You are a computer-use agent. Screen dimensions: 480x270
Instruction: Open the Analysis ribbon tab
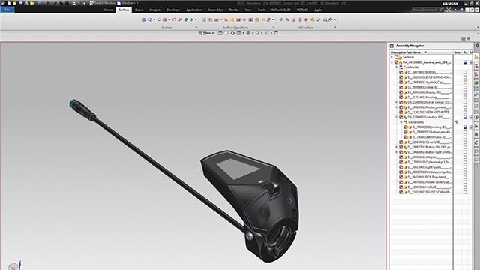154,10
